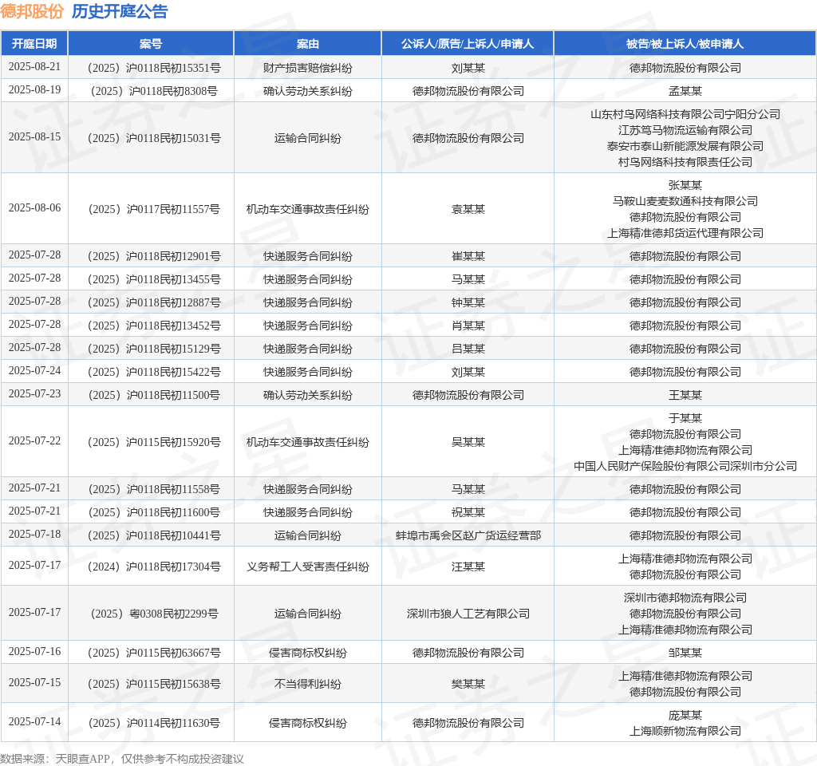Click case number 沪0117民初11557号
Screen dimensions: 817x766
(154, 209)
